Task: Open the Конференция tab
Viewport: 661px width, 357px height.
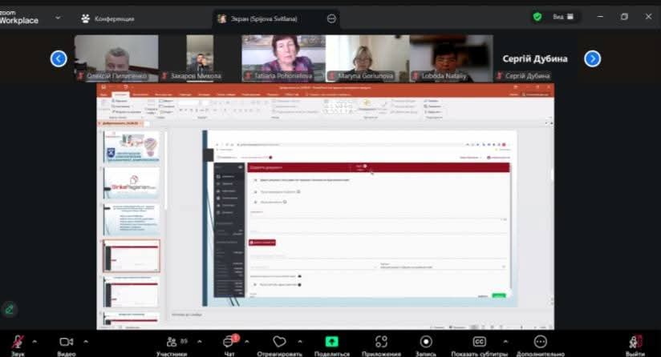Action: coord(107,18)
